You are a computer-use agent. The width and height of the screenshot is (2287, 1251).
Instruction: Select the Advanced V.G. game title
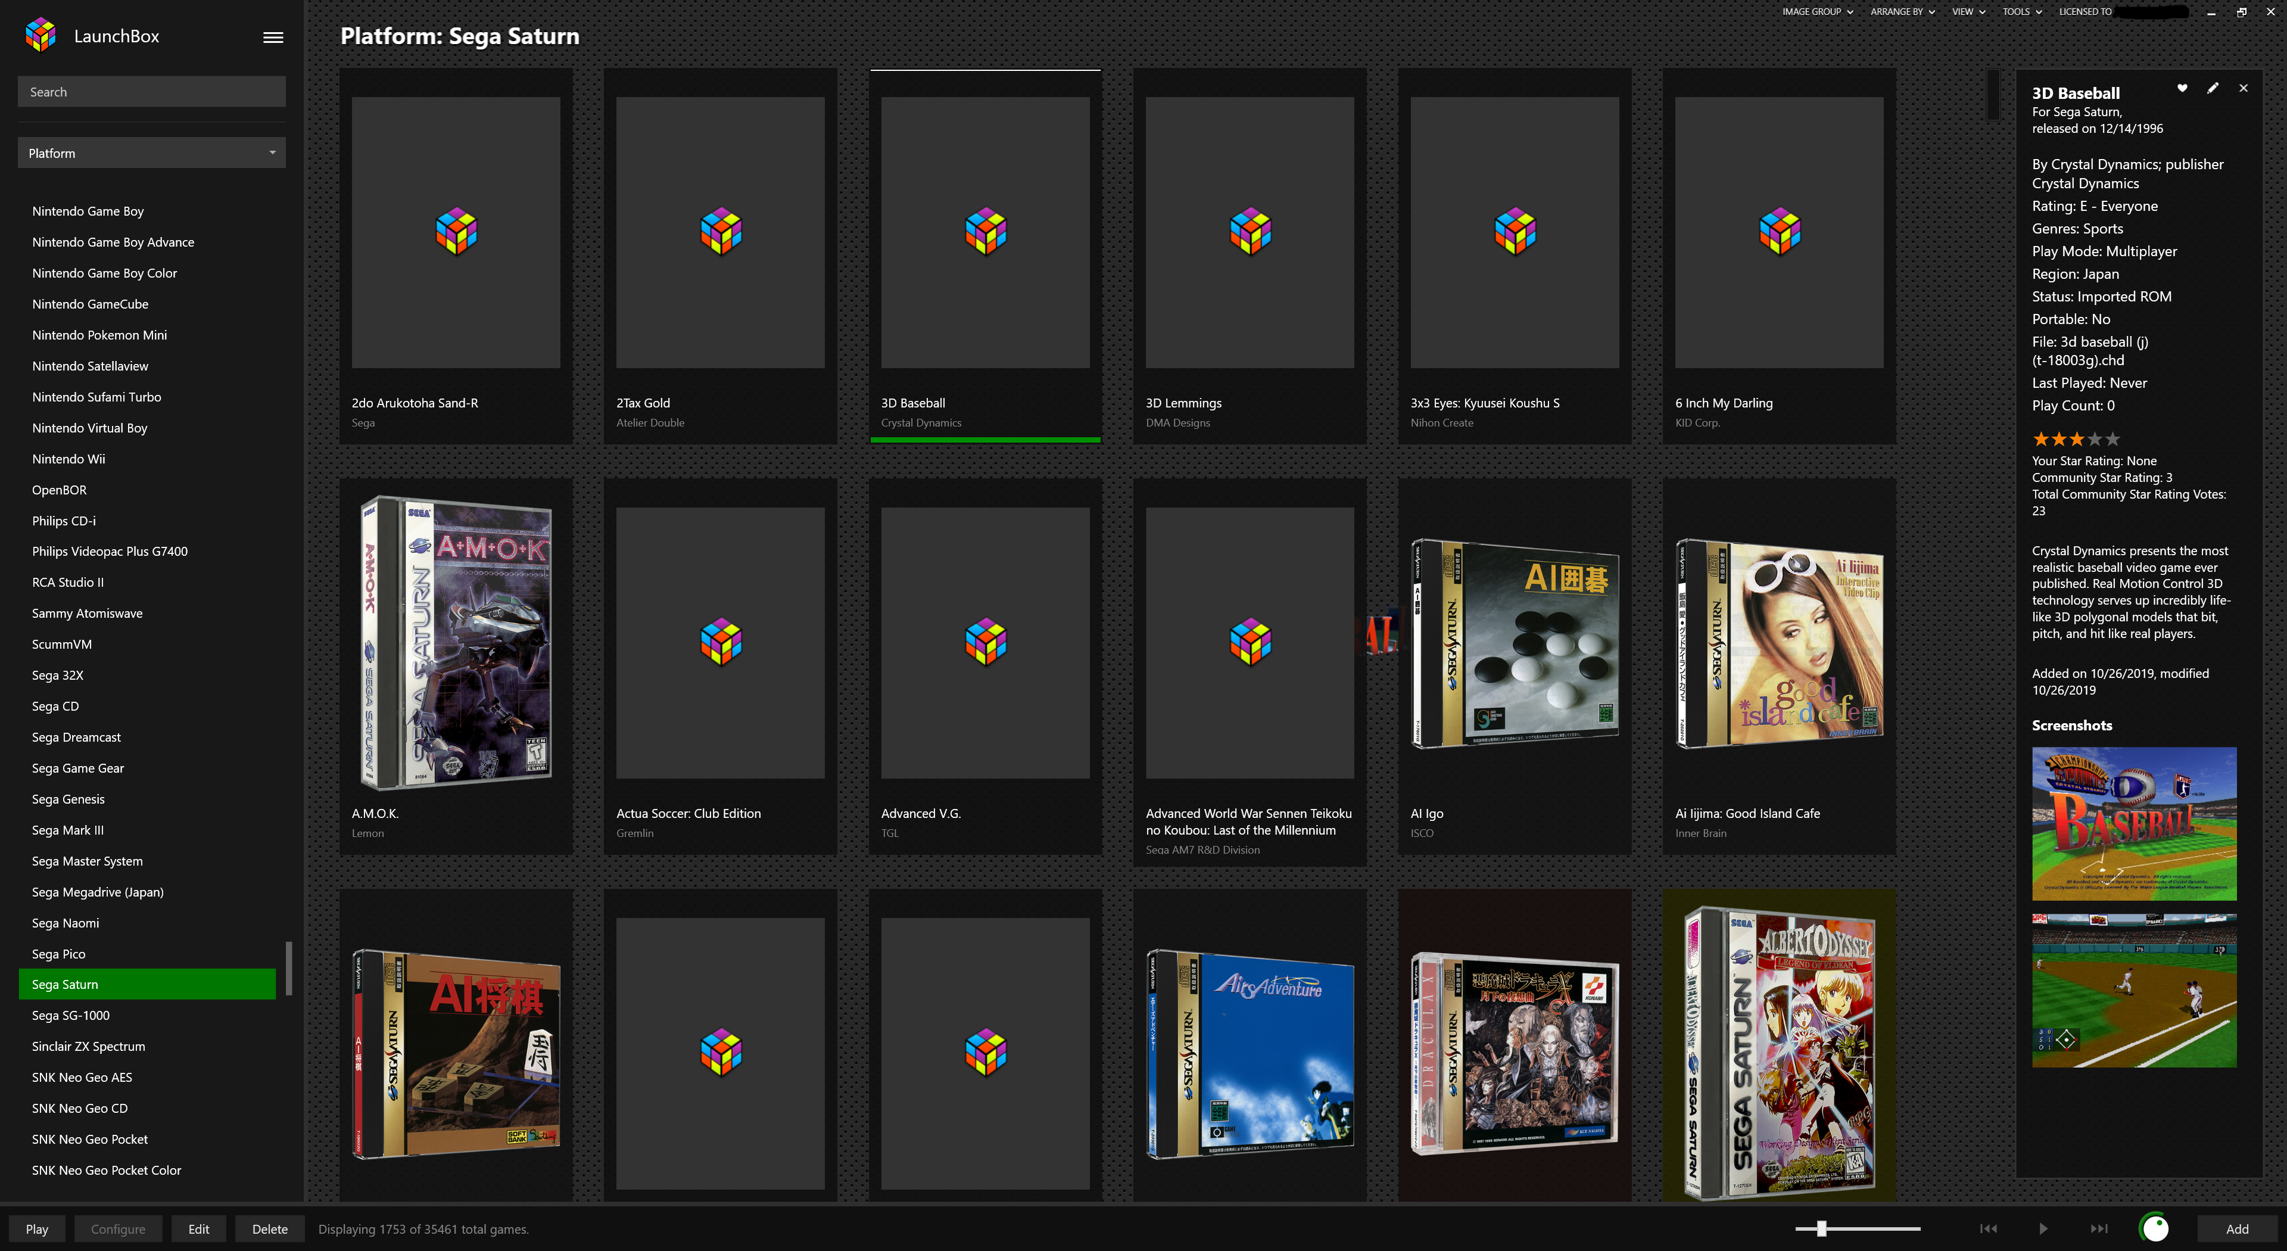click(921, 813)
